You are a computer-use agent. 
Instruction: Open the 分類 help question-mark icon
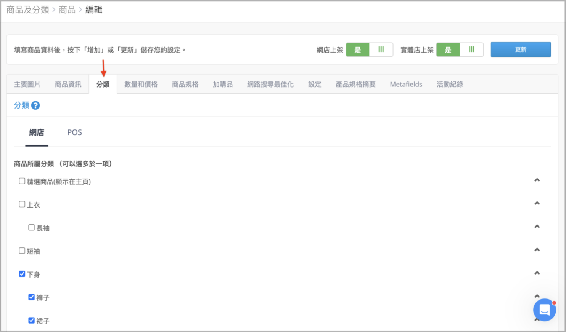pyautogui.click(x=35, y=105)
